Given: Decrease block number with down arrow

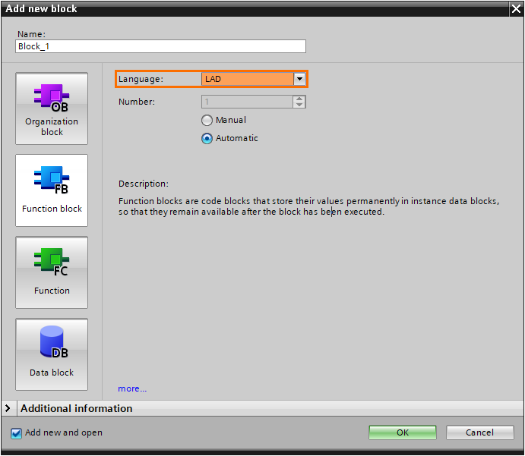Looking at the screenshot, I should tap(299, 105).
